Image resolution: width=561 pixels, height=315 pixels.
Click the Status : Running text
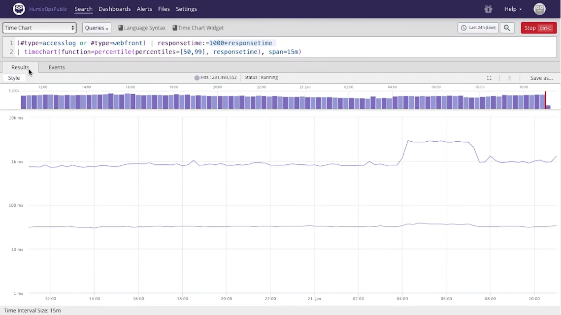261,78
